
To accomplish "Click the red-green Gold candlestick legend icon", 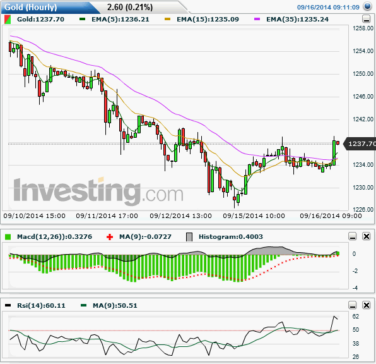I will click(8, 20).
